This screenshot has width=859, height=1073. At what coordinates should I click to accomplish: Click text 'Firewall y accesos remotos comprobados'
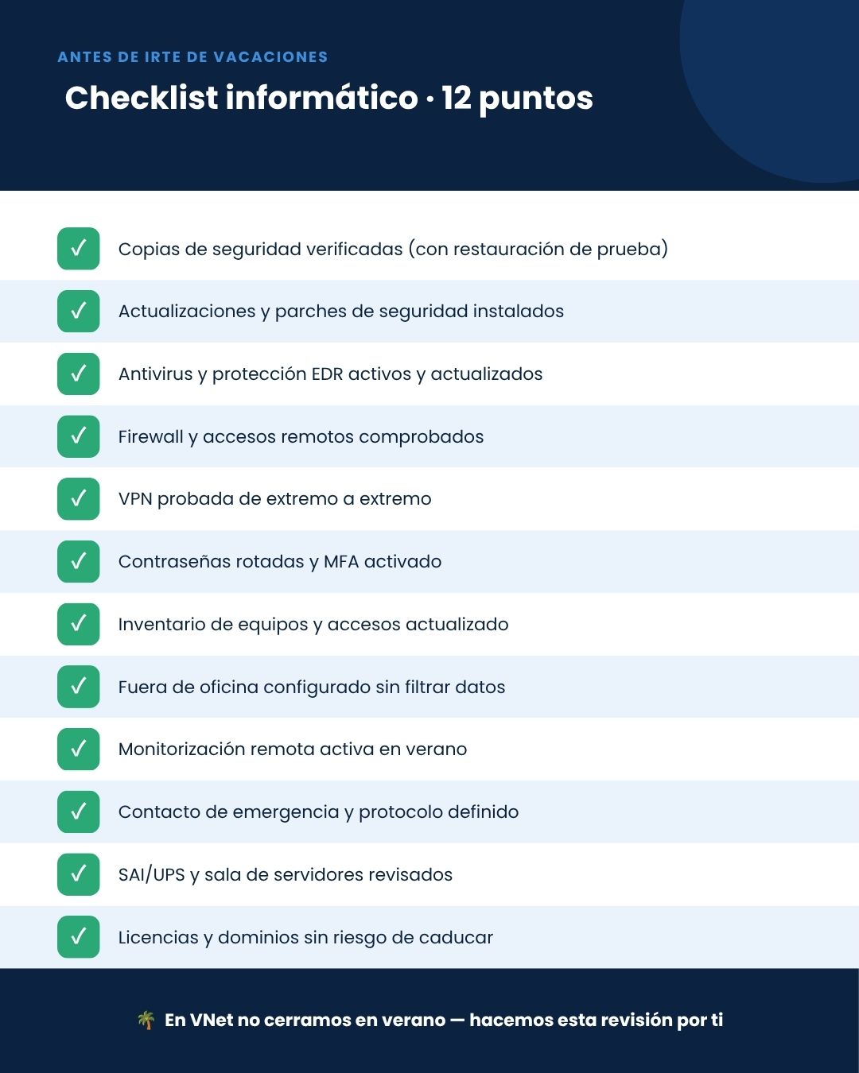pos(301,437)
